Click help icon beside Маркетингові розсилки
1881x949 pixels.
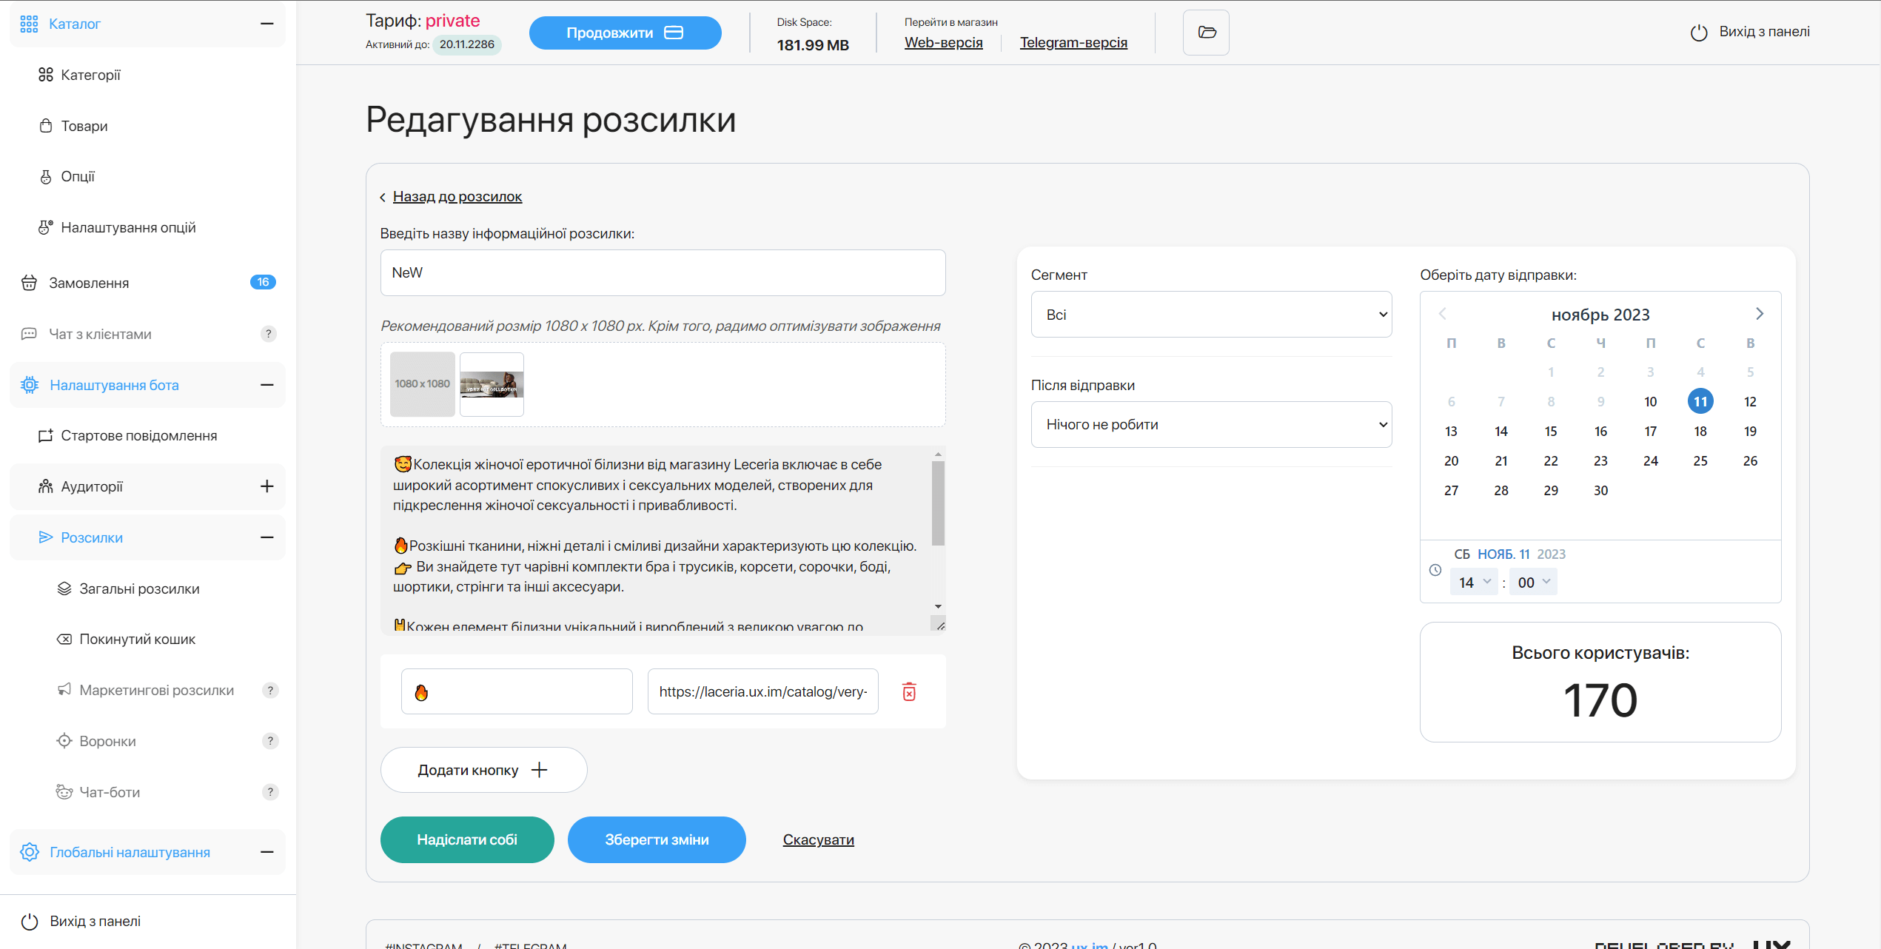tap(270, 690)
